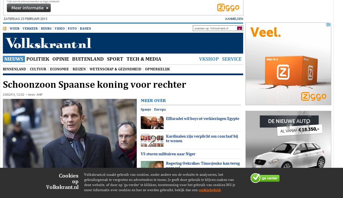Submit search with the magenta arrow button

click(239, 28)
